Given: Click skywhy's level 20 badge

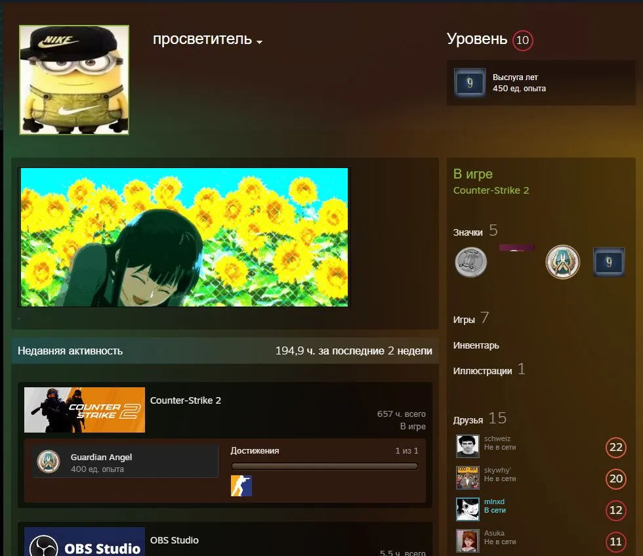Looking at the screenshot, I should [616, 479].
